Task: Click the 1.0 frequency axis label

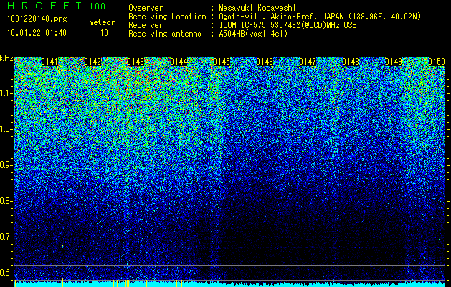Action: [6, 129]
